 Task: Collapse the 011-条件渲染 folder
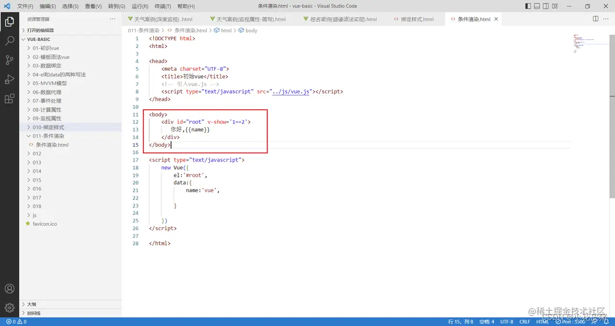70,136
